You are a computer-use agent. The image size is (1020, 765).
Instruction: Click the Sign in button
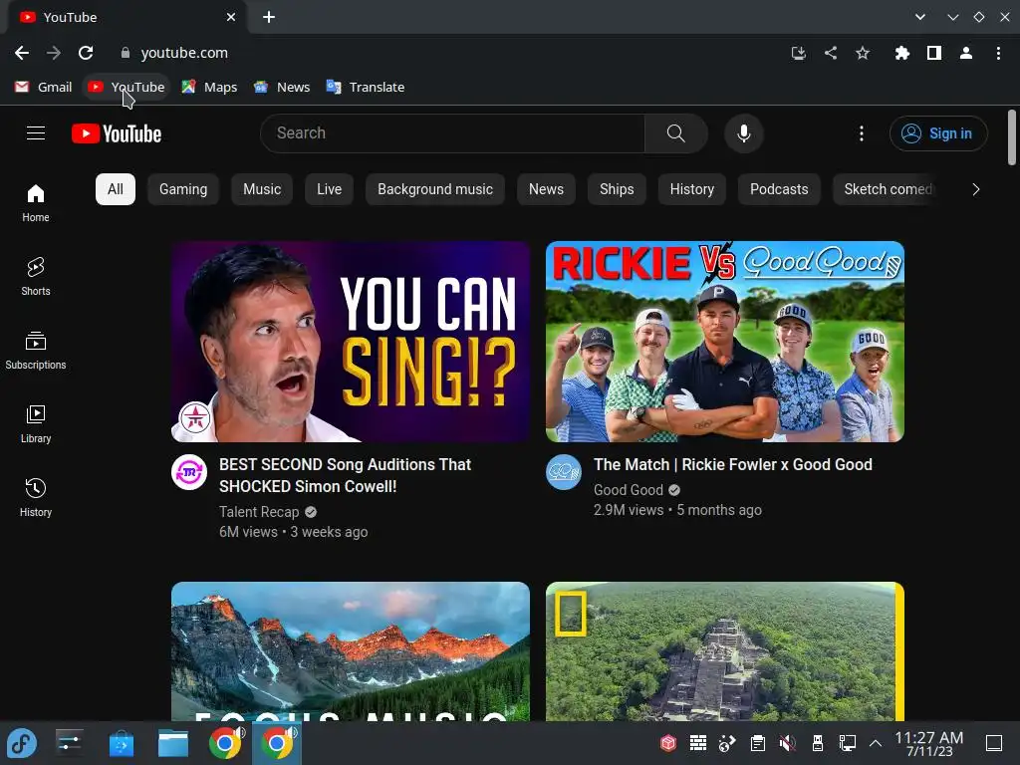click(x=938, y=133)
